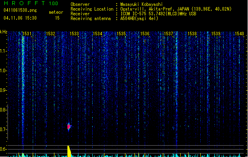Screen dimensions: 248x157
Task: Click the Receiver label
Action: [x=80, y=14]
